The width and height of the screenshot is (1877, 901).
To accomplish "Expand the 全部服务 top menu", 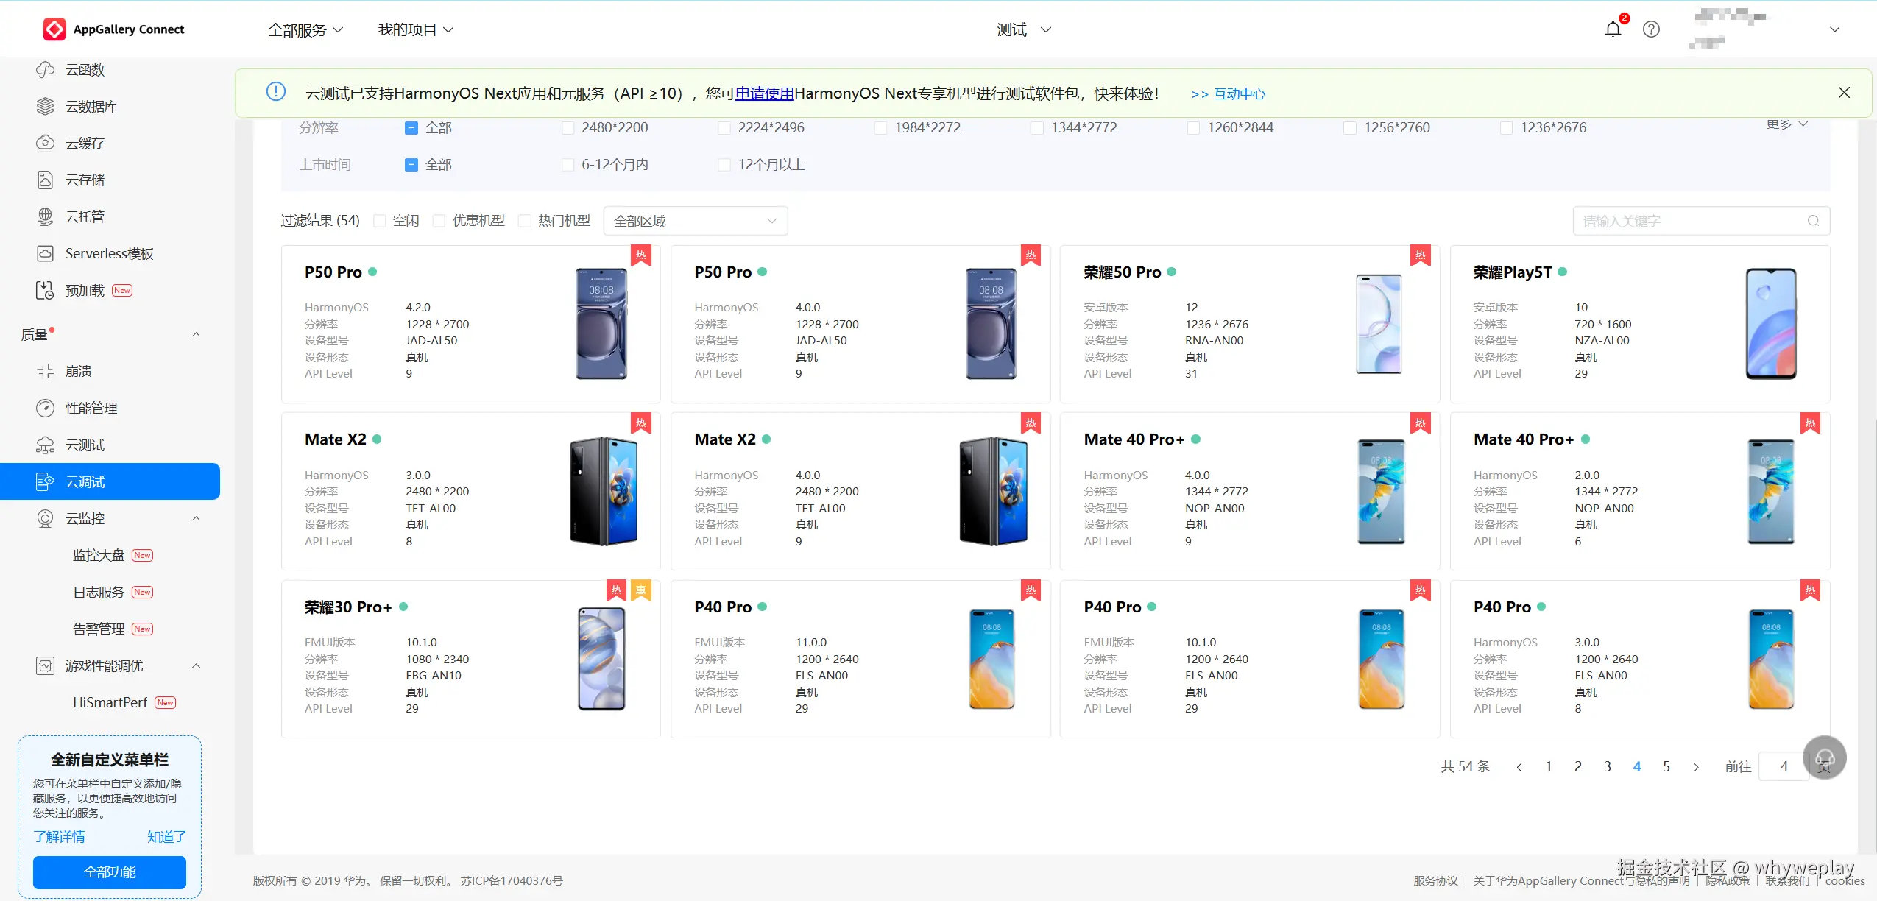I will pyautogui.click(x=305, y=30).
